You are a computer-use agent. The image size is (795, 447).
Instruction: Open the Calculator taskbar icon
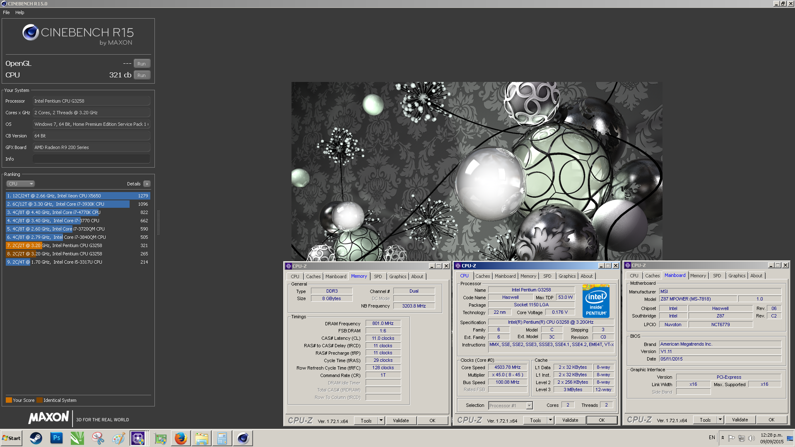tap(222, 438)
